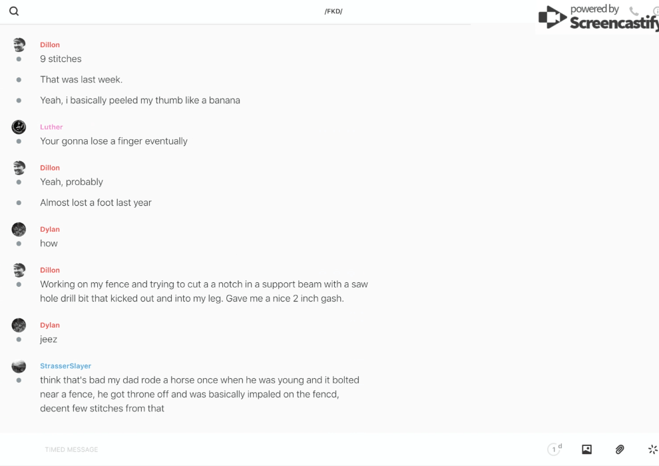The image size is (659, 466).
Task: Attach a file with the paperclip icon
Action: tap(620, 449)
